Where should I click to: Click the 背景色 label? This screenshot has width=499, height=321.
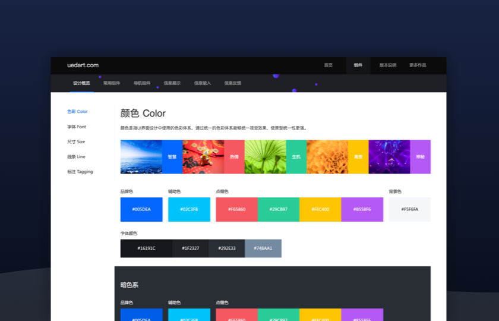pos(395,191)
